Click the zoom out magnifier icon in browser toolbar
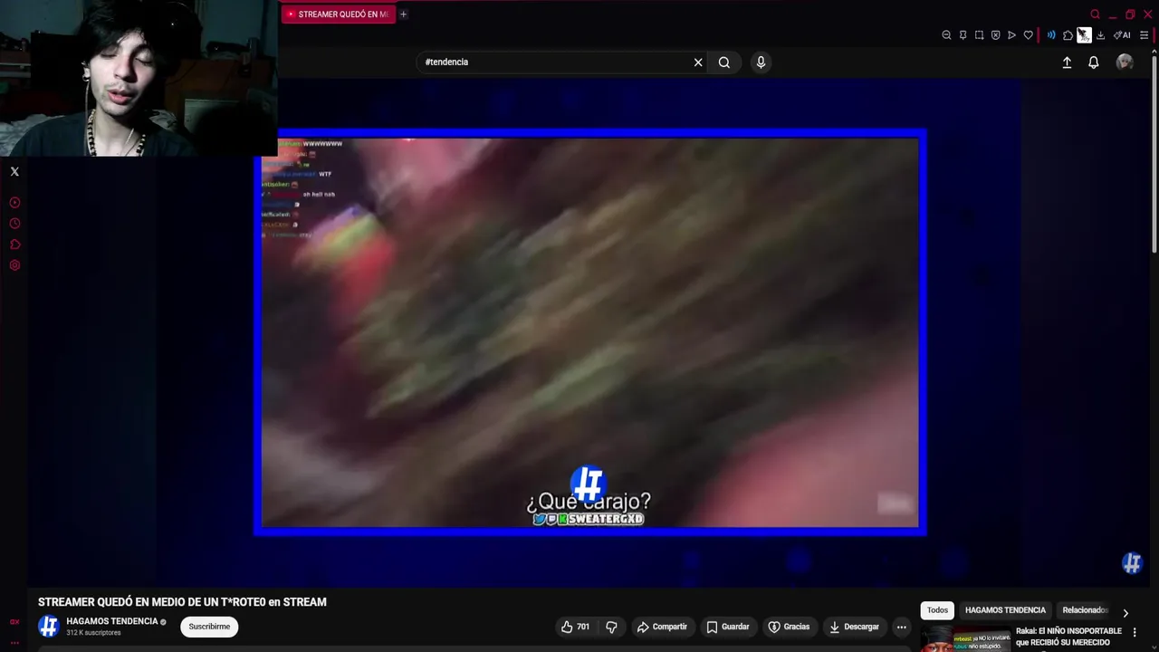 [x=946, y=35]
